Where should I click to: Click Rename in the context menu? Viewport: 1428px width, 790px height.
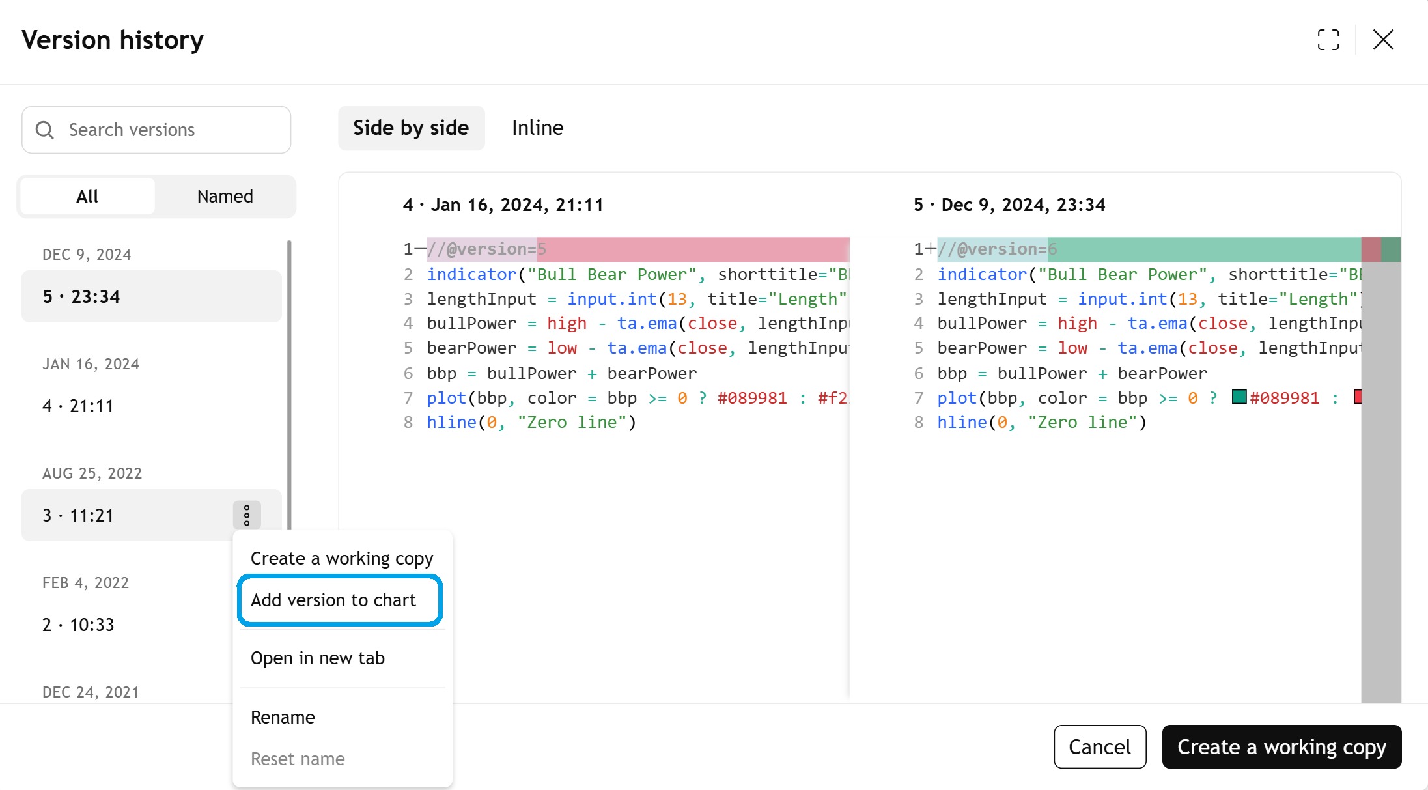(x=283, y=717)
